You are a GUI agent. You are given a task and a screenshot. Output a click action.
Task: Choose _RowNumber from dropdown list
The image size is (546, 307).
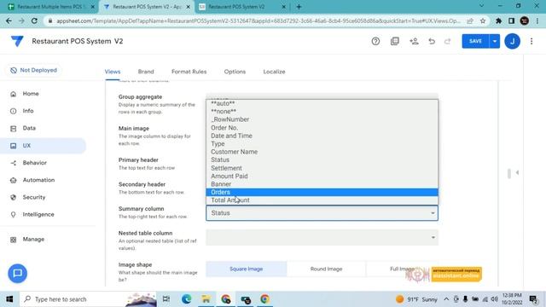click(x=322, y=119)
